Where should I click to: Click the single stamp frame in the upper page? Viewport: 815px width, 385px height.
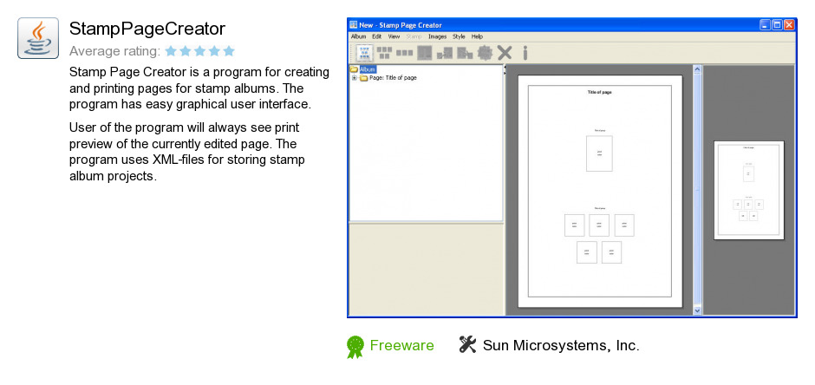point(599,153)
